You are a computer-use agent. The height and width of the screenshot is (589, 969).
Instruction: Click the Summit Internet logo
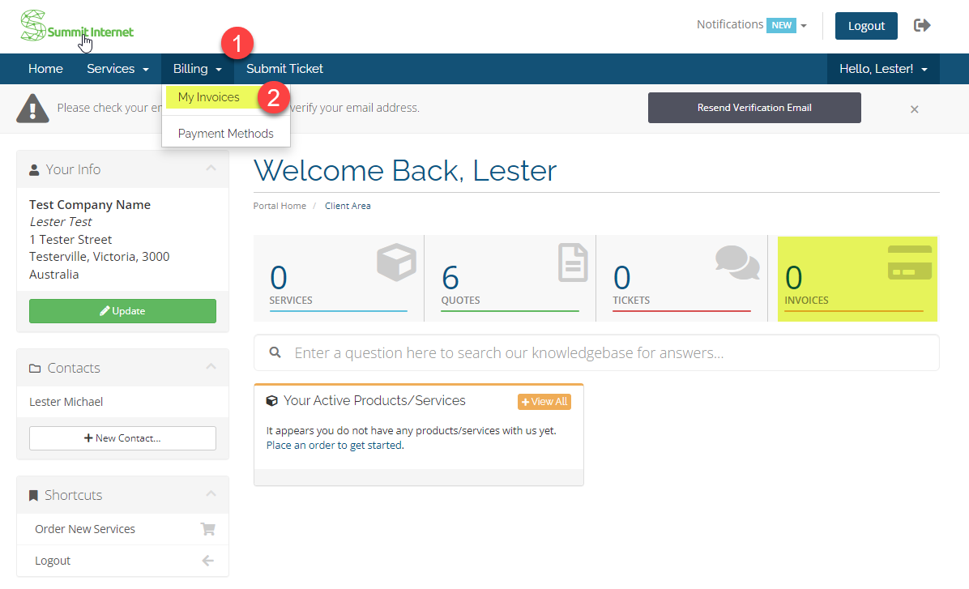click(76, 26)
